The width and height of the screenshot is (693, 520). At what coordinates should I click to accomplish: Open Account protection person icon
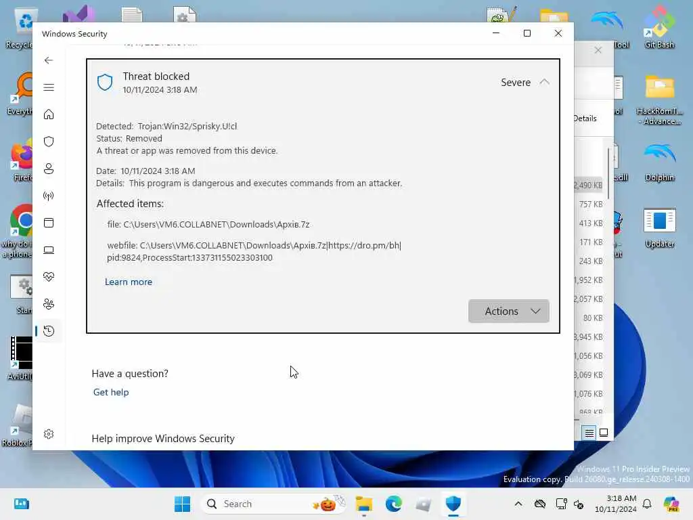click(49, 169)
